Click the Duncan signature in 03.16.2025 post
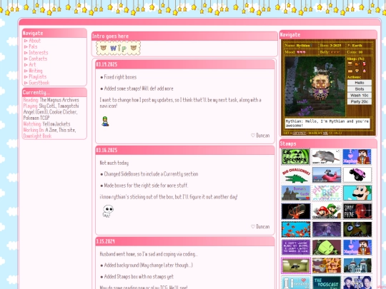 (x=260, y=227)
